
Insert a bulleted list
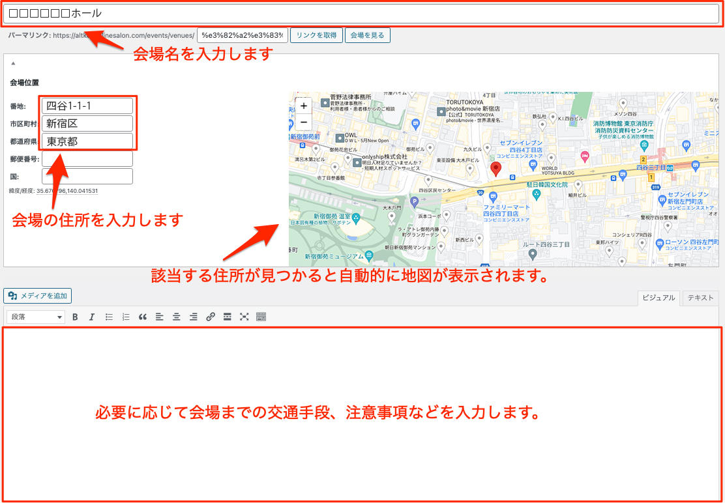coord(109,317)
